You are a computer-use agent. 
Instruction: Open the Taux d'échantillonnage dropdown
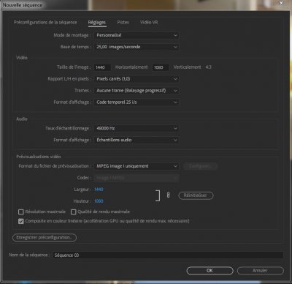click(137, 128)
